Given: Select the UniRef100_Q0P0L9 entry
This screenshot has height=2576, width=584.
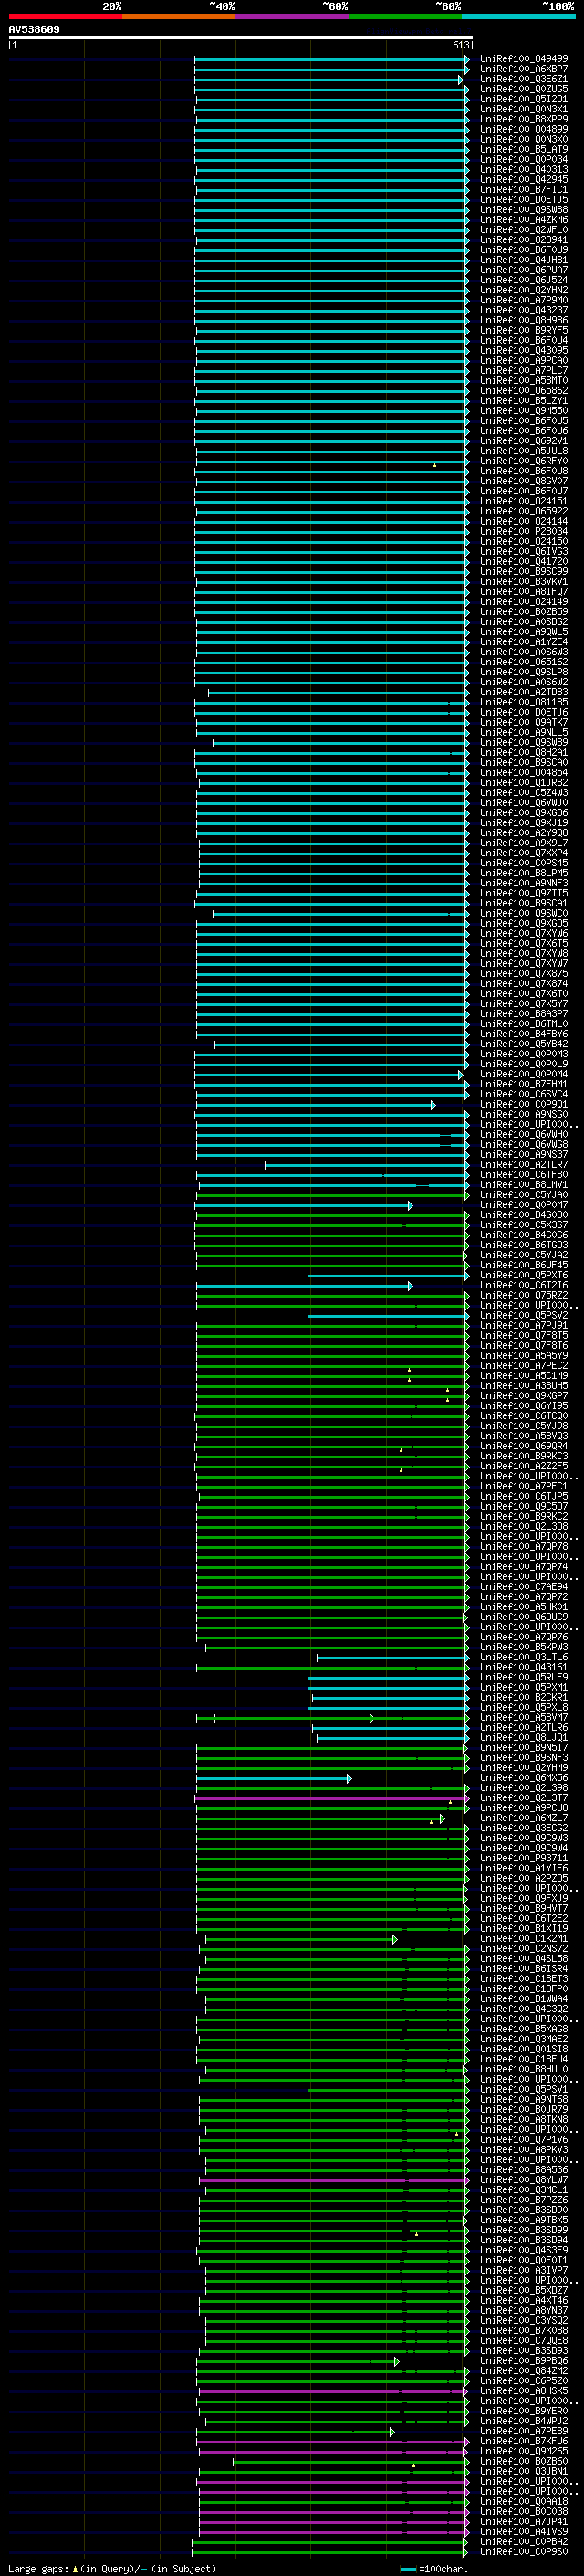Looking at the screenshot, I should point(524,1064).
